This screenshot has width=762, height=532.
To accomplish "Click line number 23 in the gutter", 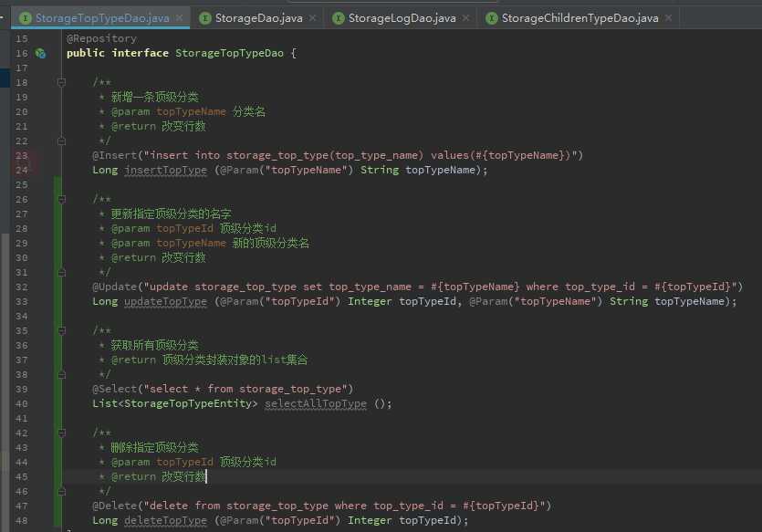I will 21,155.
